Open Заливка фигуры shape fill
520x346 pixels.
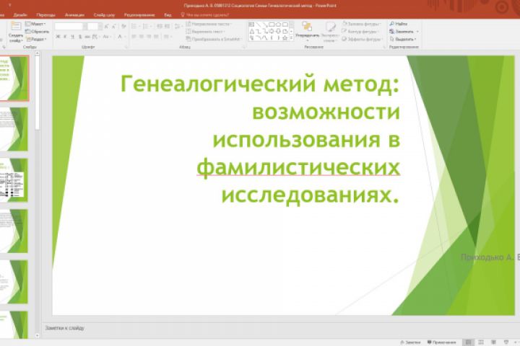pos(362,24)
